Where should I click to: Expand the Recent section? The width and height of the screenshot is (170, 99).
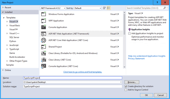coord(3,7)
